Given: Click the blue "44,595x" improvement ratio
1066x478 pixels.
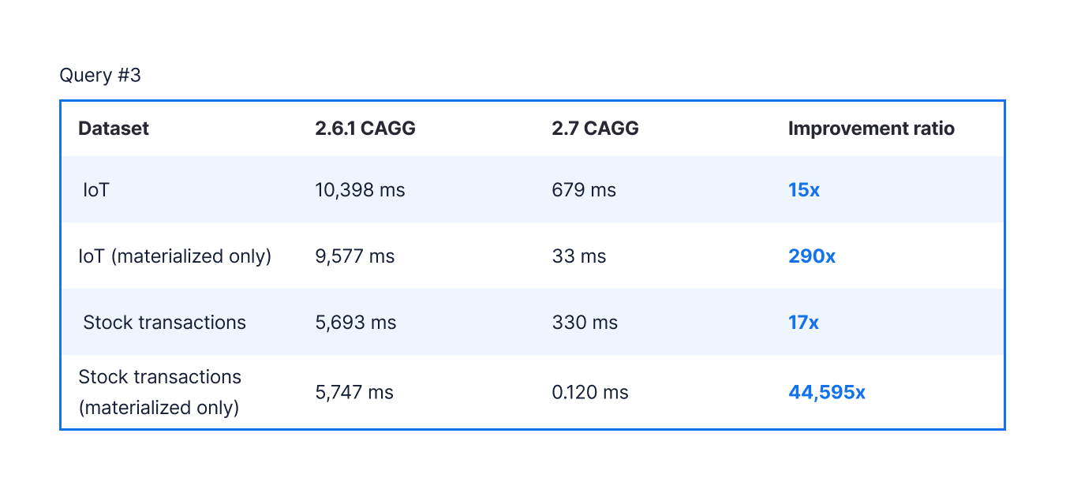Looking at the screenshot, I should tap(827, 392).
